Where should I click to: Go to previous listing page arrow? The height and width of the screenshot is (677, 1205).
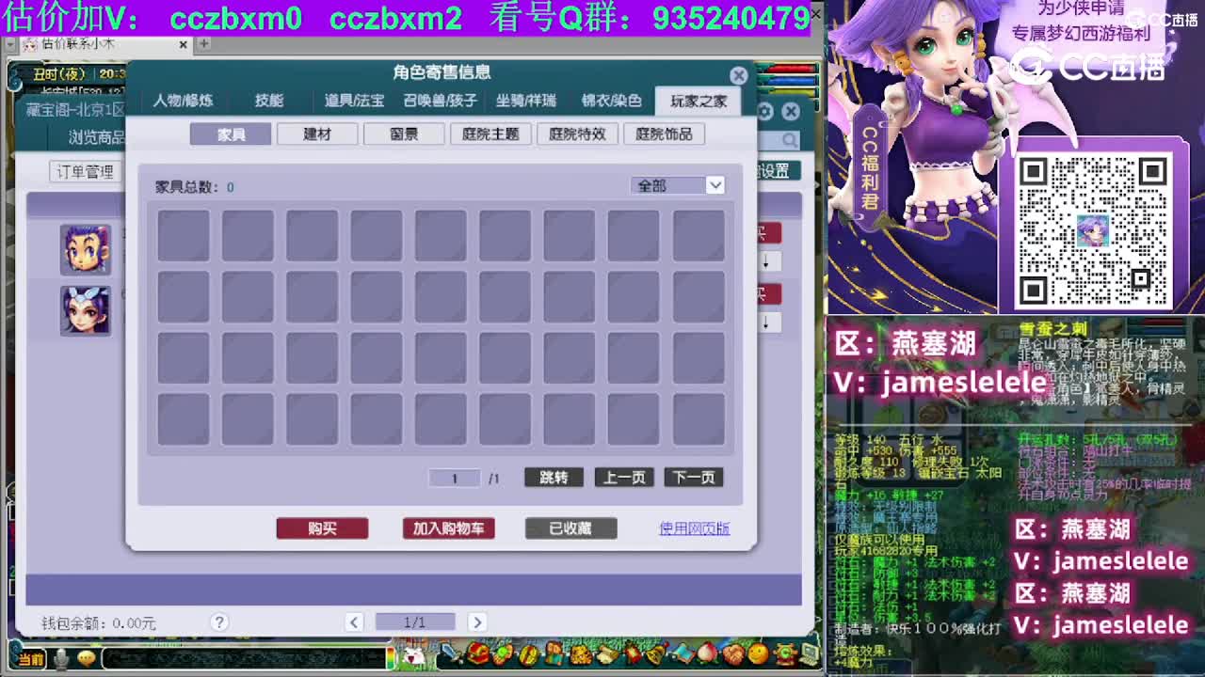tap(354, 622)
